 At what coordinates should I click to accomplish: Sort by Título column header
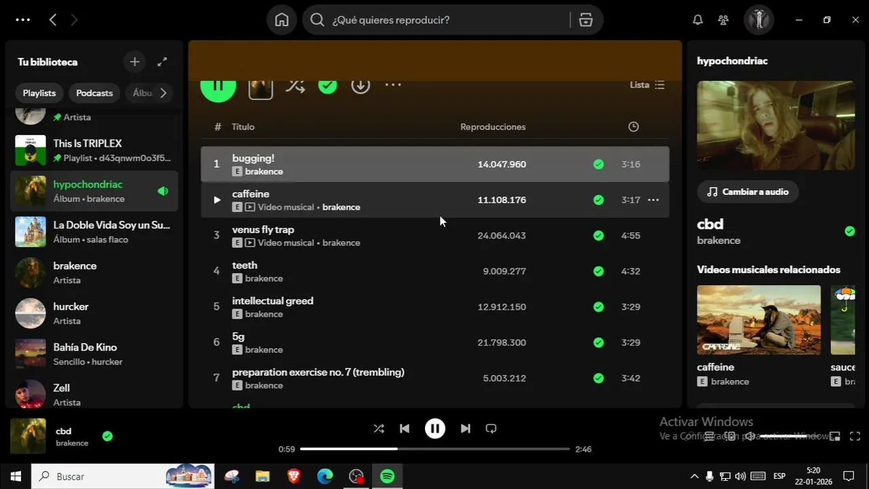pyautogui.click(x=243, y=127)
